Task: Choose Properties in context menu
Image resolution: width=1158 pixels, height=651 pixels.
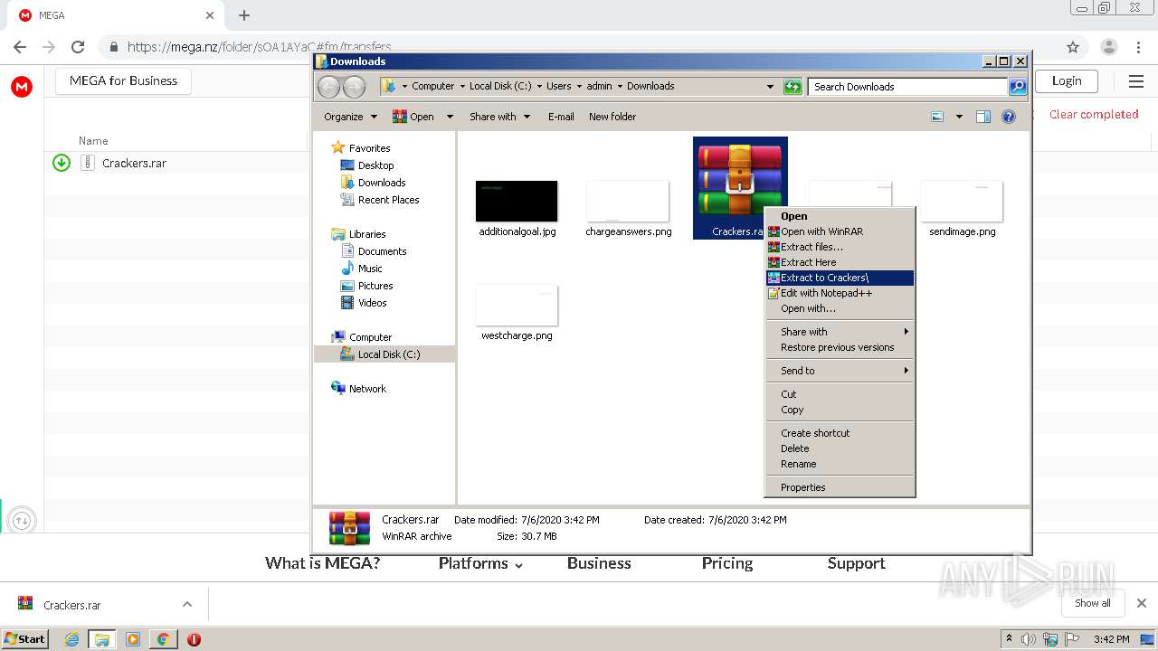Action: coord(840,487)
